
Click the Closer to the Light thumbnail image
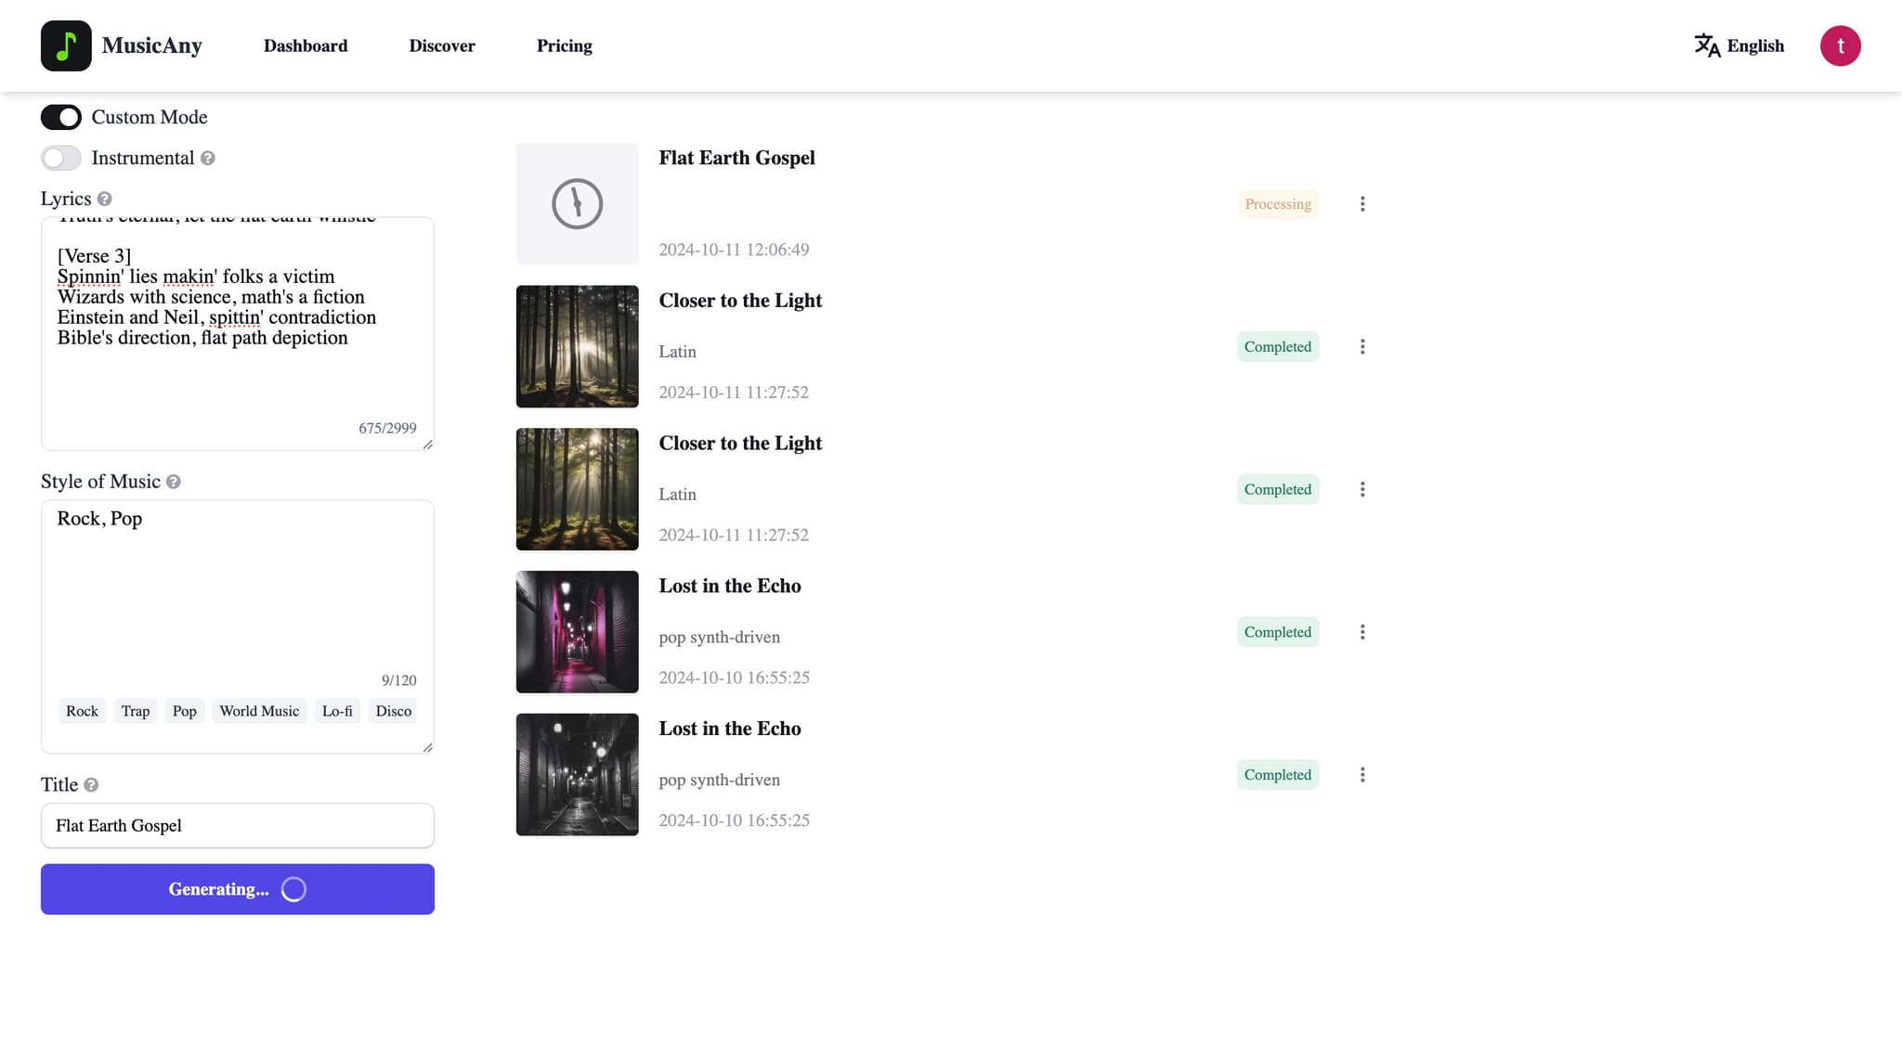point(578,345)
